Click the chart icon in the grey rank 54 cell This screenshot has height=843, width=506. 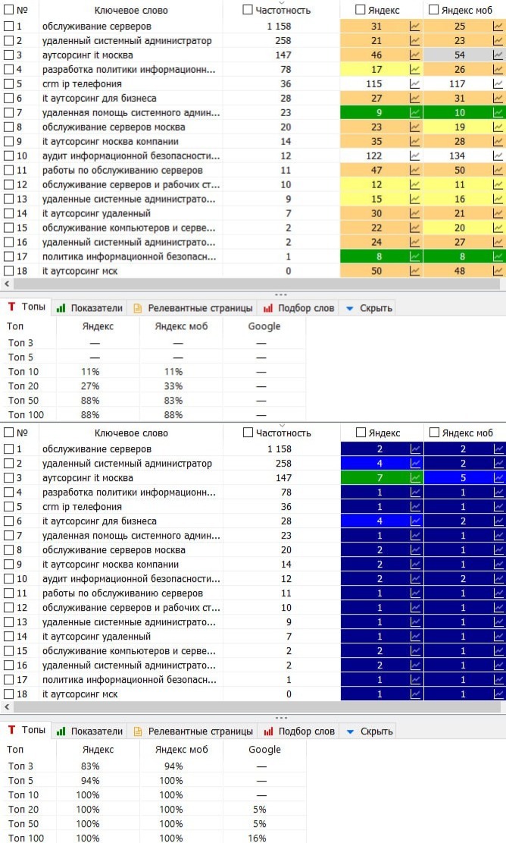click(x=498, y=55)
